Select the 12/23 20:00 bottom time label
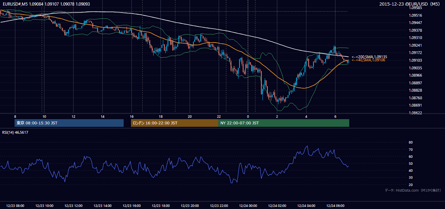 point(190,206)
